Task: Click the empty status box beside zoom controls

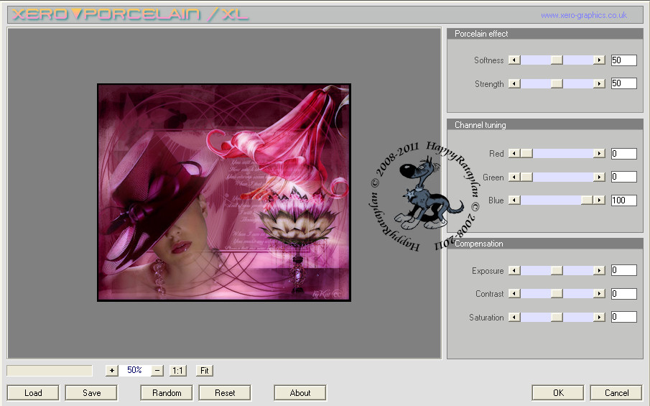Action: [x=50, y=370]
